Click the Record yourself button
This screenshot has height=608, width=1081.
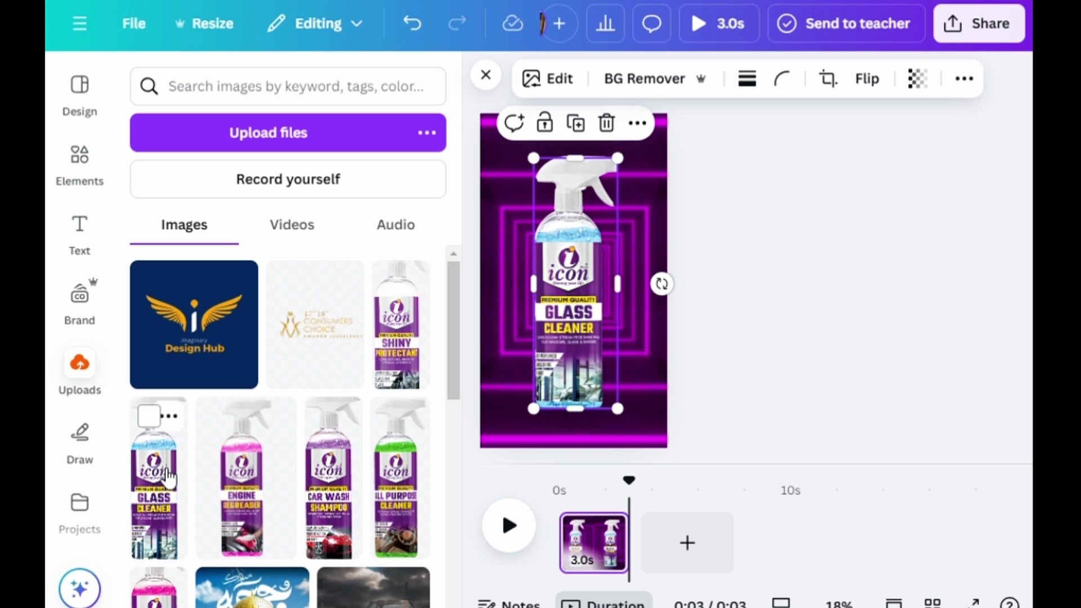point(288,179)
